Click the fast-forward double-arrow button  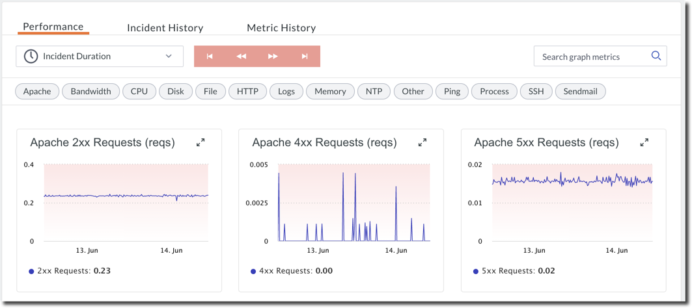click(x=273, y=57)
